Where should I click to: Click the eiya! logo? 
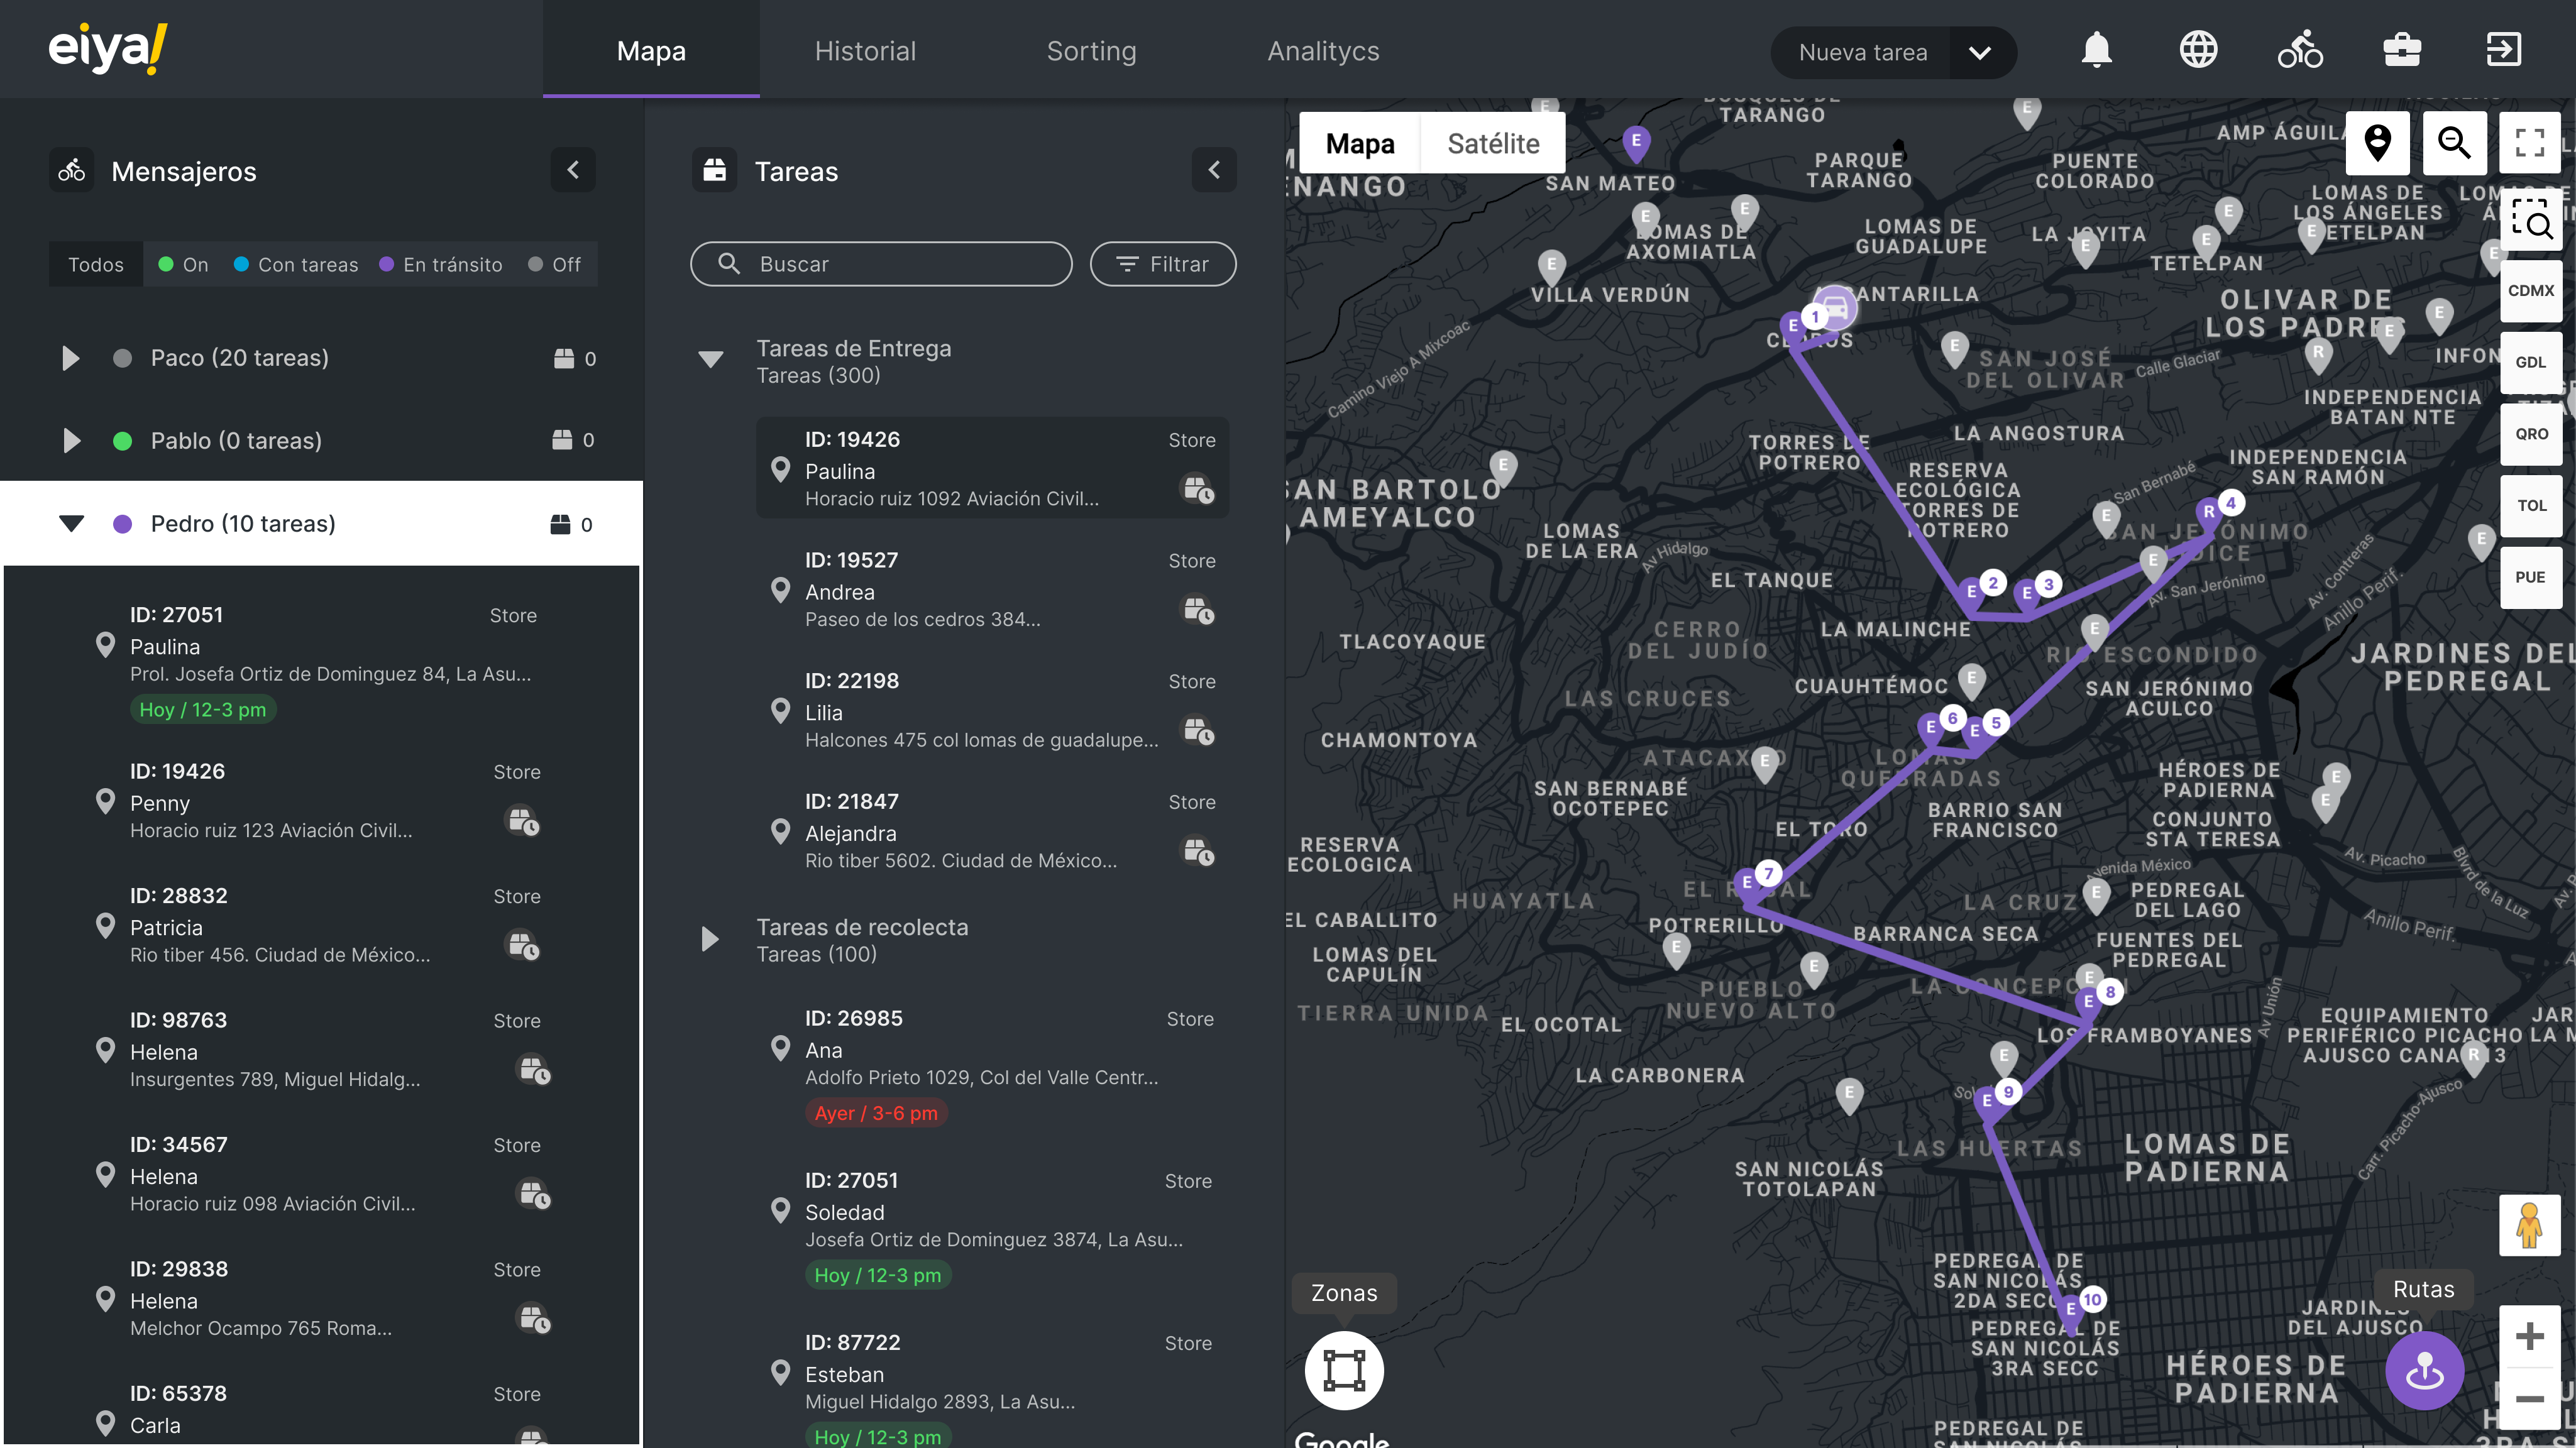point(108,48)
